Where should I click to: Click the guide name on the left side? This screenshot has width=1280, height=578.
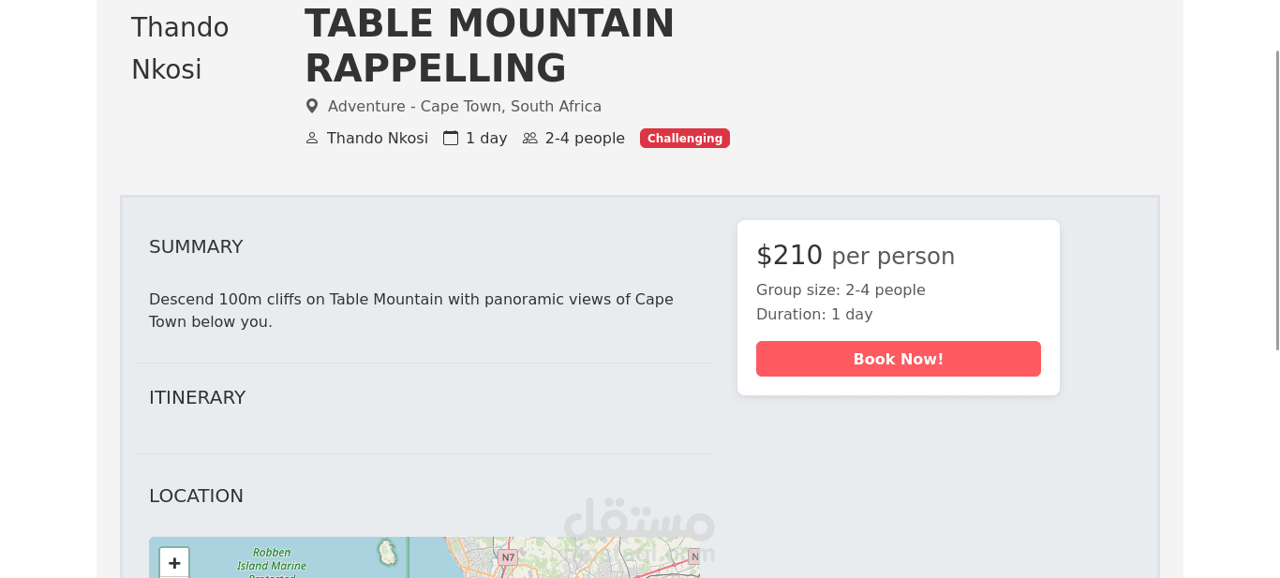pos(179,49)
